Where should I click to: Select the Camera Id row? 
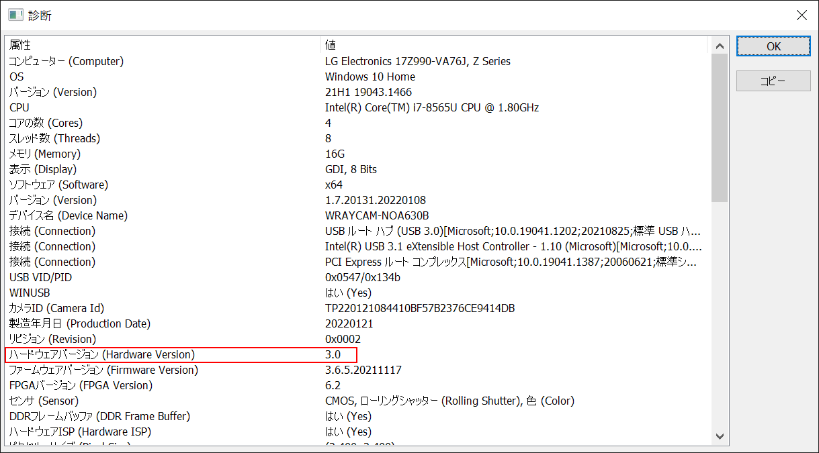coord(57,308)
